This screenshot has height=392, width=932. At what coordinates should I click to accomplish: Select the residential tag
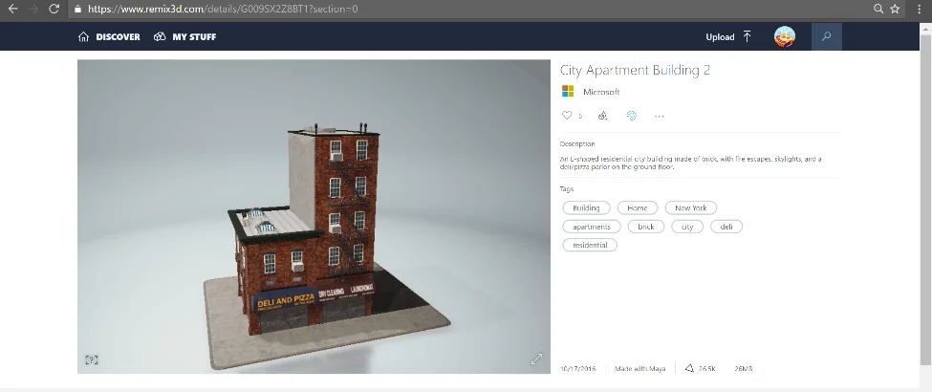pyautogui.click(x=590, y=245)
